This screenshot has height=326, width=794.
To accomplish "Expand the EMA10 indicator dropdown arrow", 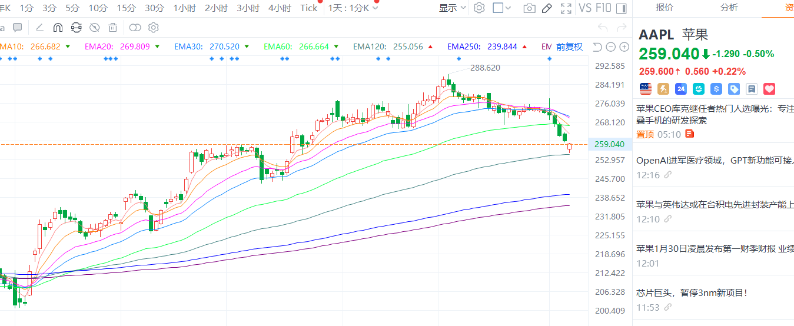I will (68, 46).
